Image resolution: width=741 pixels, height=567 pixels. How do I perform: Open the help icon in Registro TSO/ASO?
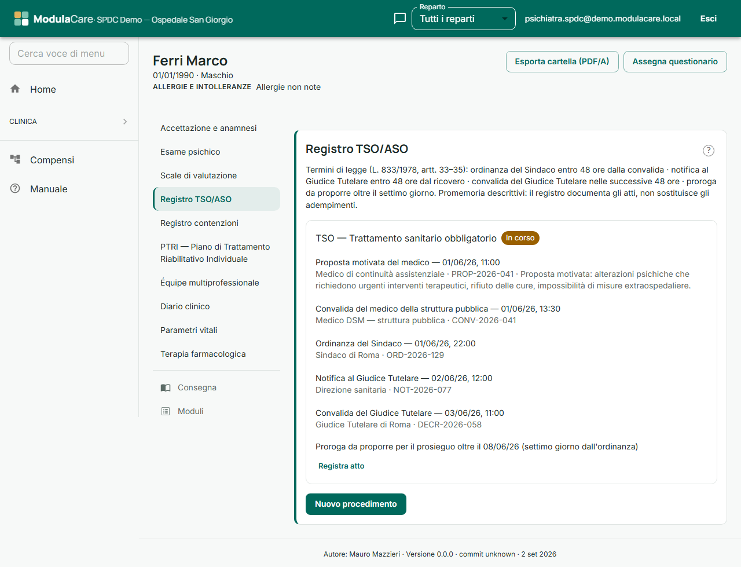(x=709, y=151)
